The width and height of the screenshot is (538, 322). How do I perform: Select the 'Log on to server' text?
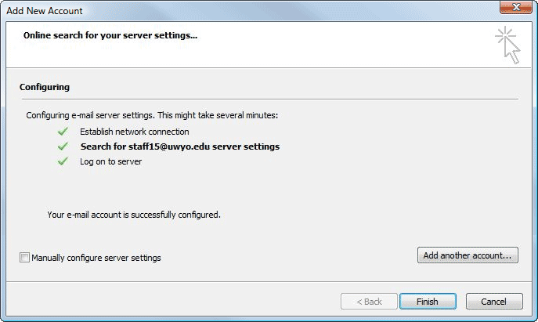coord(111,161)
